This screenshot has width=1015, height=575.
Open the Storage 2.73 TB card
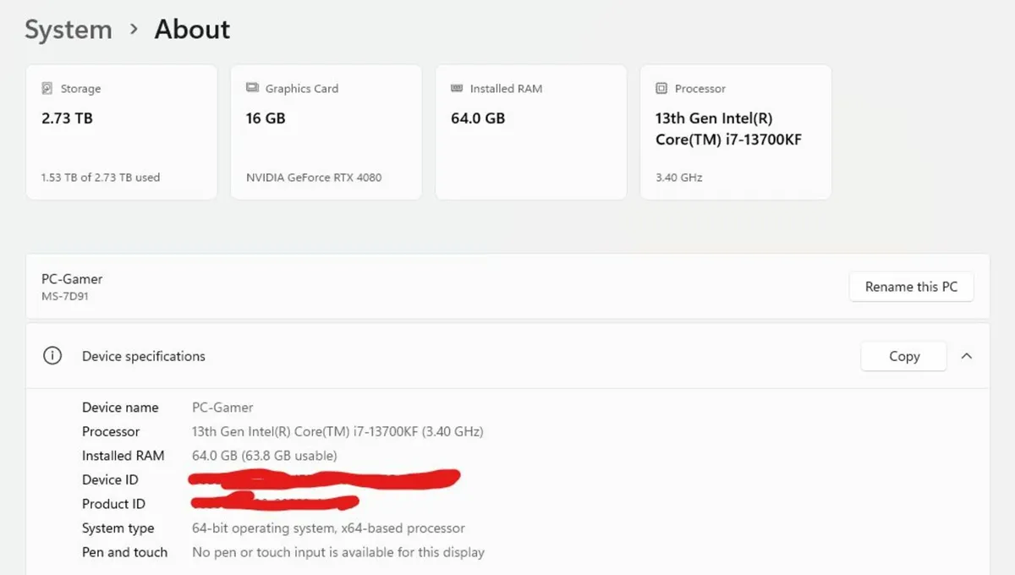point(121,133)
